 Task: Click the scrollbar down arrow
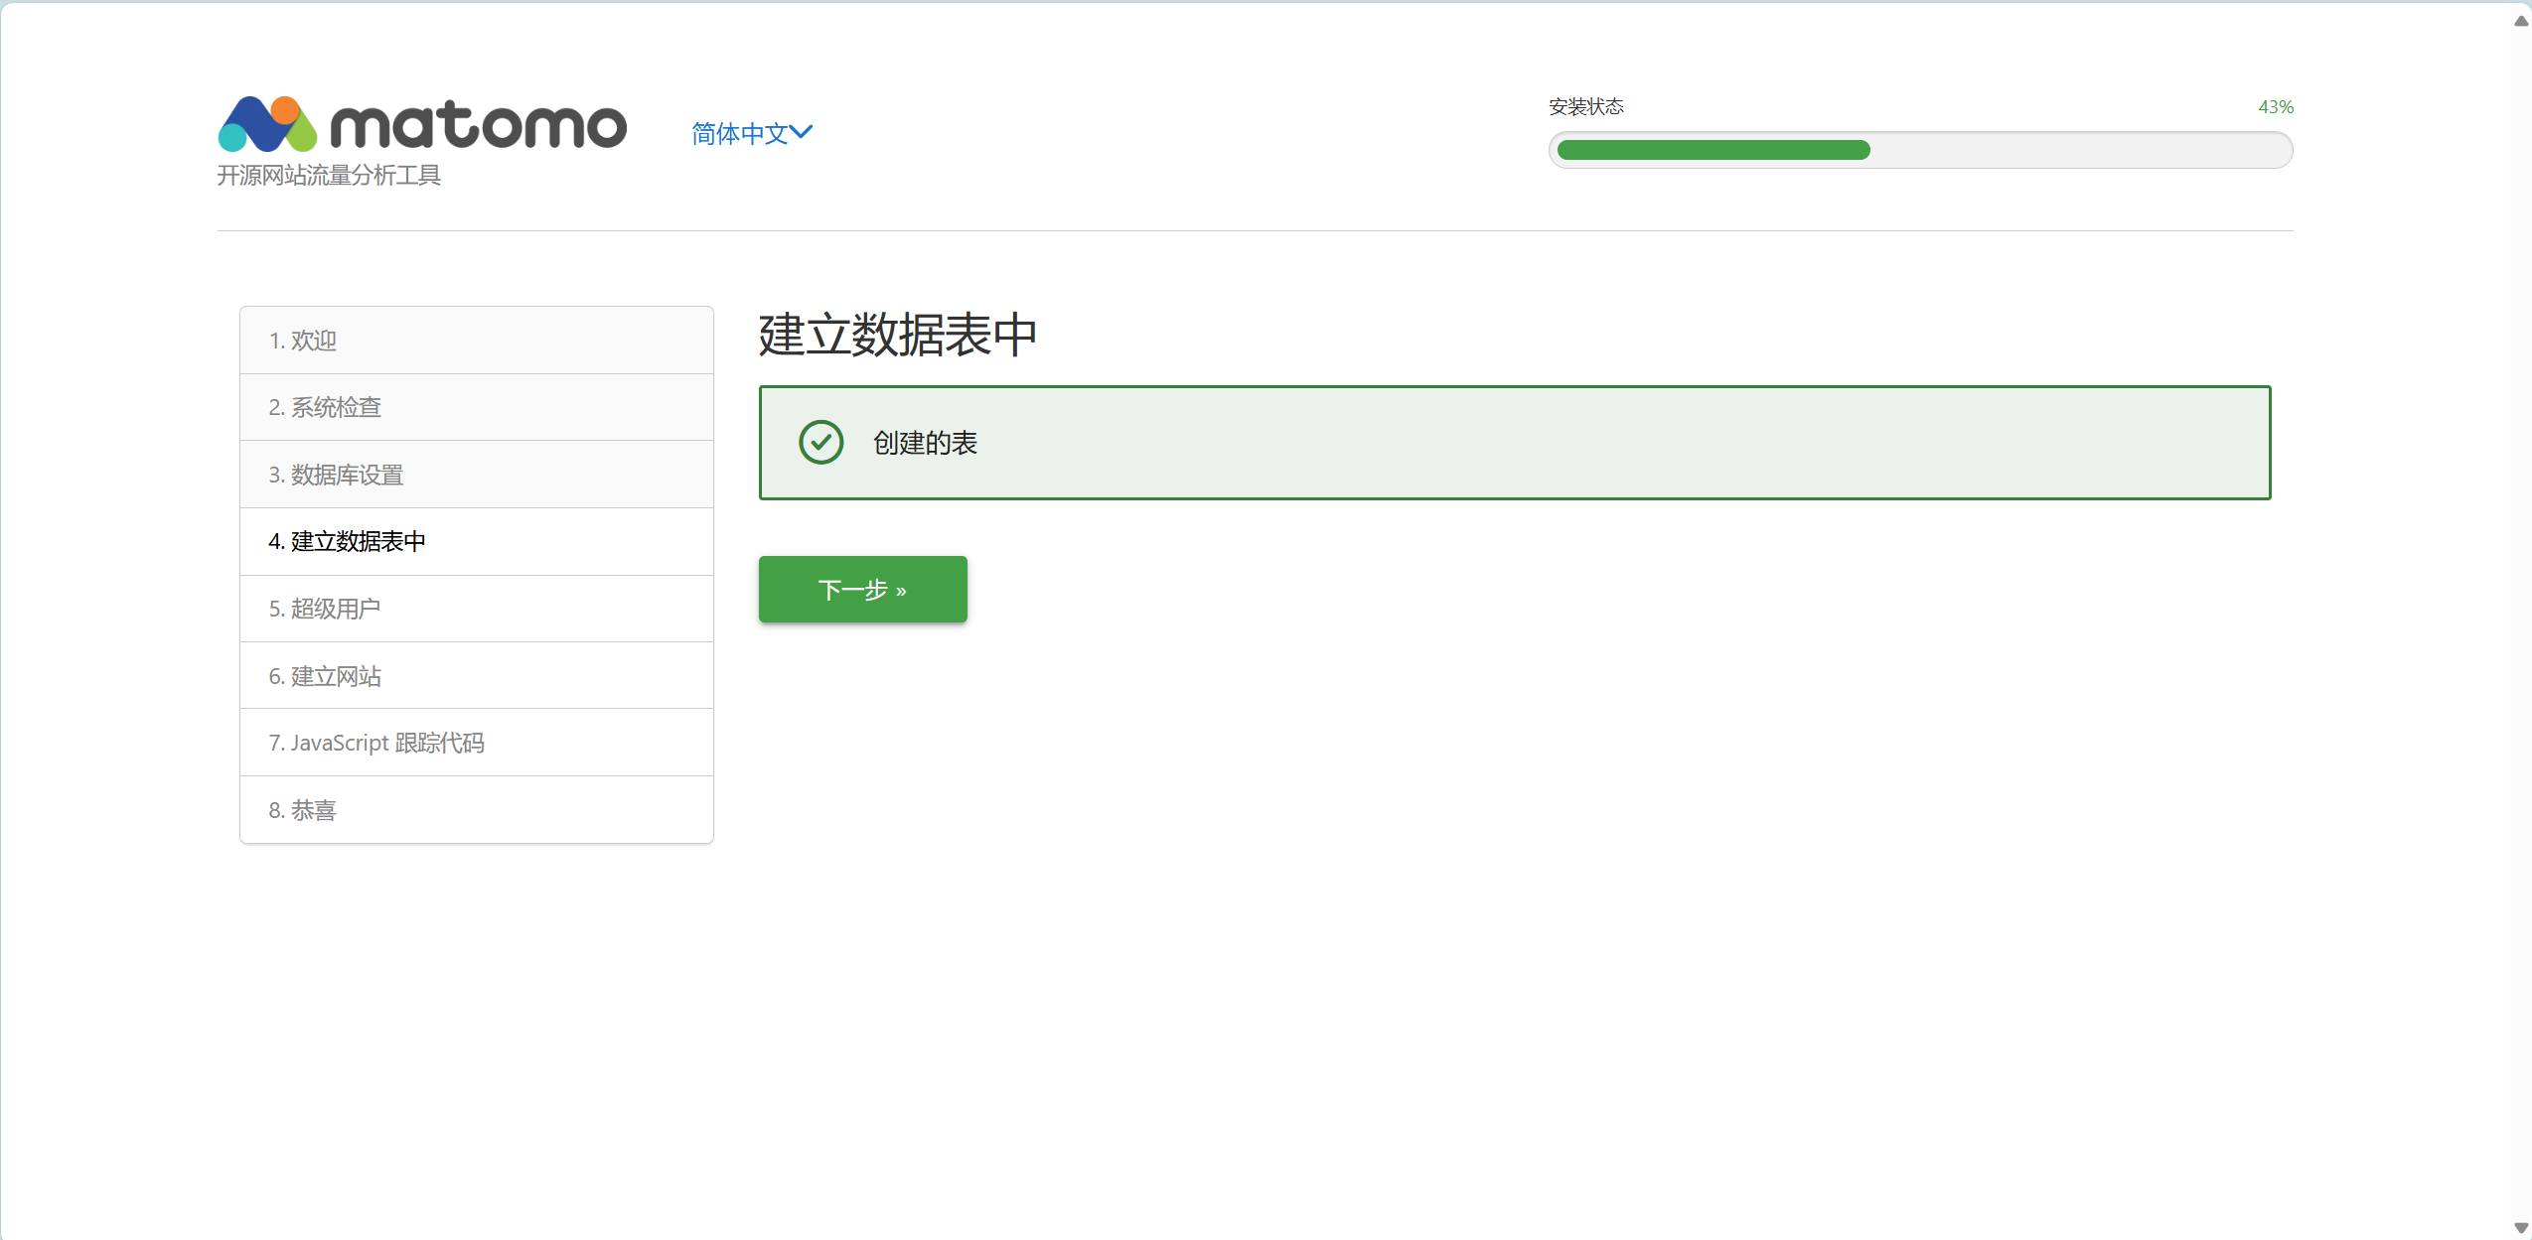click(x=2520, y=1228)
